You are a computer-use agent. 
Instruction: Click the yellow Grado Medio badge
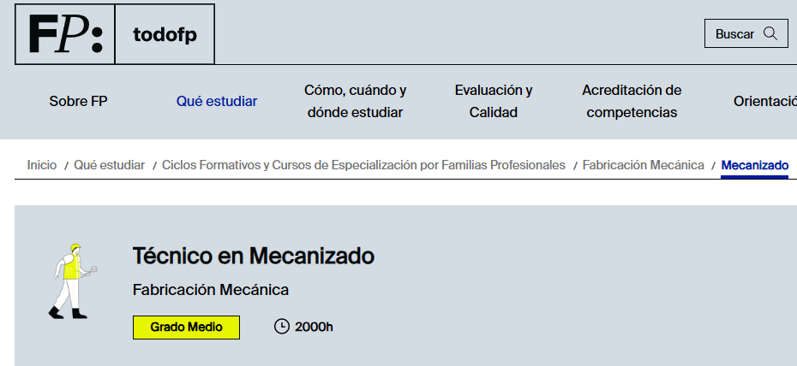(186, 327)
